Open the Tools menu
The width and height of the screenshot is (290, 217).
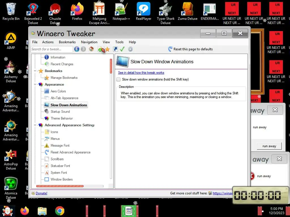tap(119, 42)
